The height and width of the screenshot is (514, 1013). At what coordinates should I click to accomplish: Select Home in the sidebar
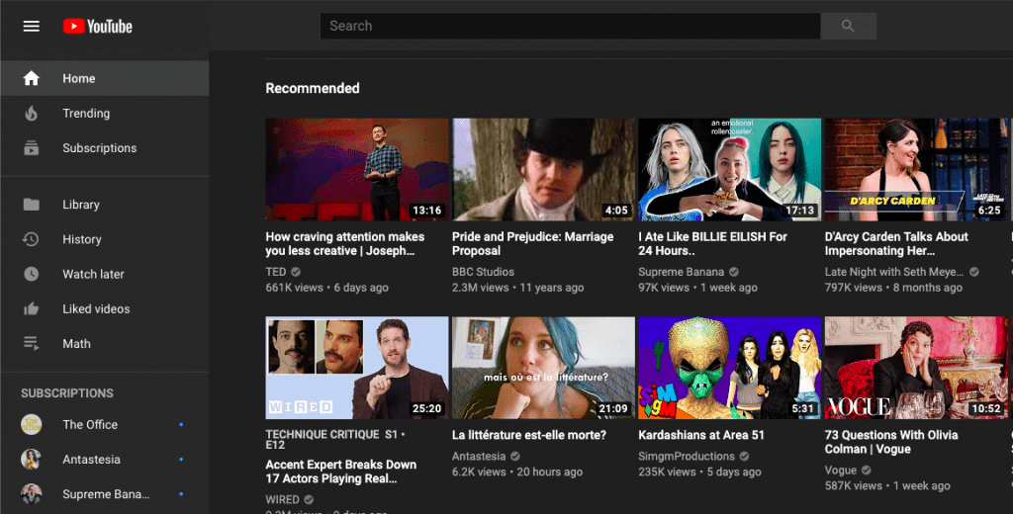click(x=79, y=79)
